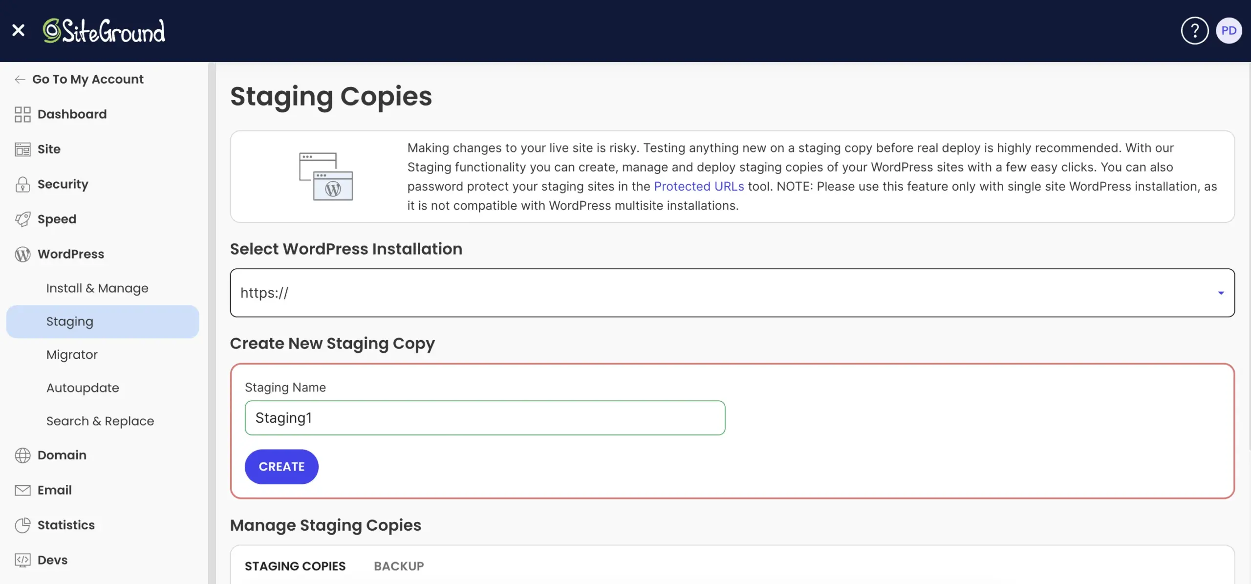This screenshot has width=1251, height=584.
Task: Expand the Speed section
Action: (x=57, y=219)
